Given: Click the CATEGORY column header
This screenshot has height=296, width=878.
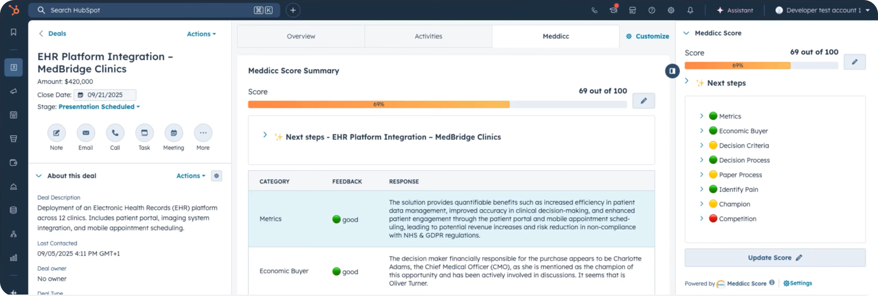Looking at the screenshot, I should 274,182.
